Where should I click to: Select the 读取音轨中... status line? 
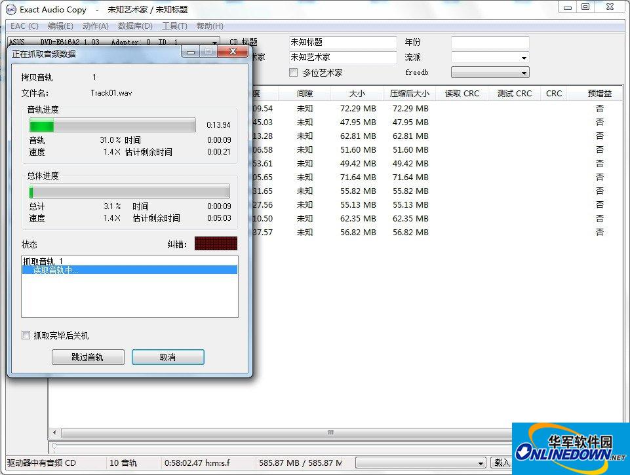(129, 270)
